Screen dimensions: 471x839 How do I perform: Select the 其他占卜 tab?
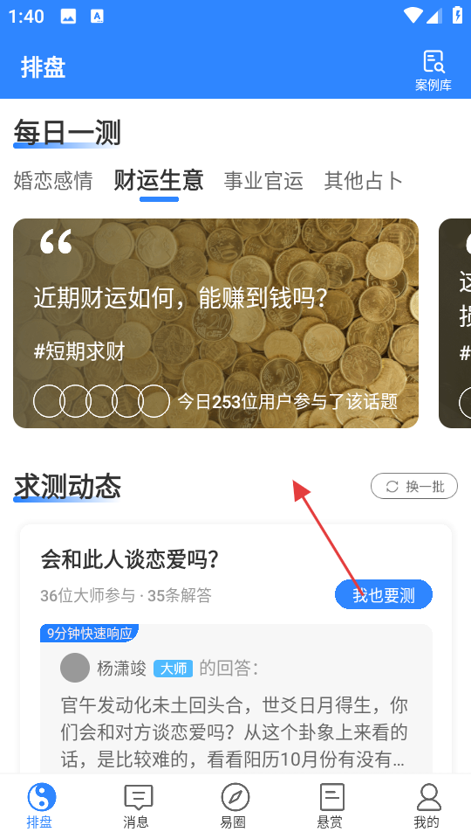click(363, 181)
